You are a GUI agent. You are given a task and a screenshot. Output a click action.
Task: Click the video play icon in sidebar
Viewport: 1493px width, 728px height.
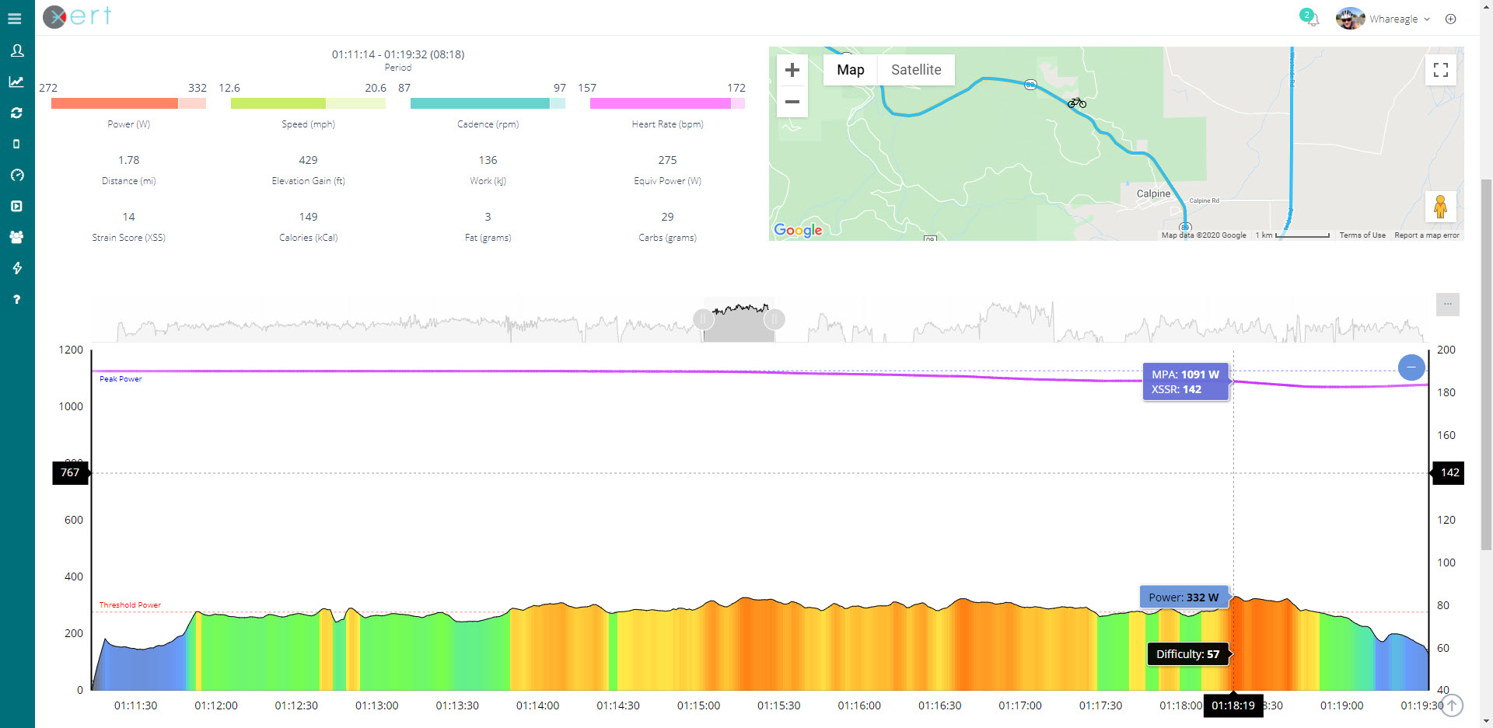(16, 206)
